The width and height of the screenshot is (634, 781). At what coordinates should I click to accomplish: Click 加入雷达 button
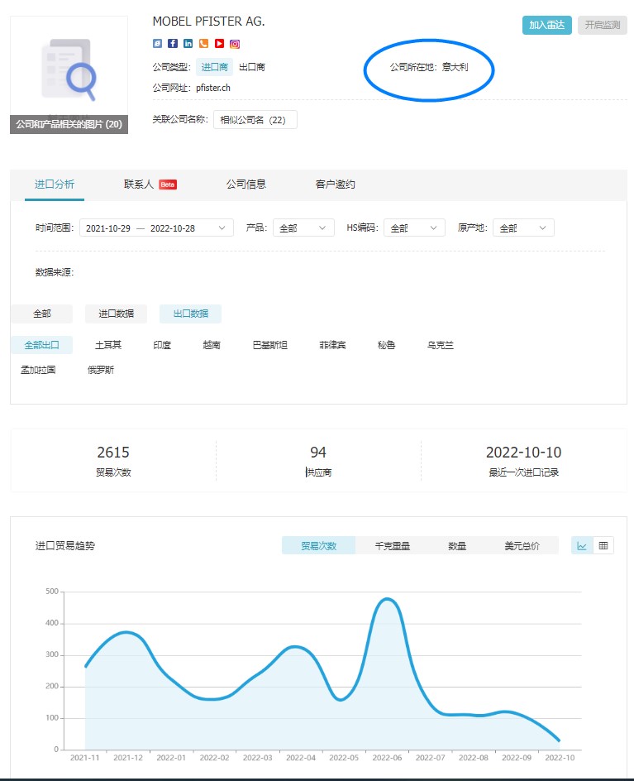547,25
